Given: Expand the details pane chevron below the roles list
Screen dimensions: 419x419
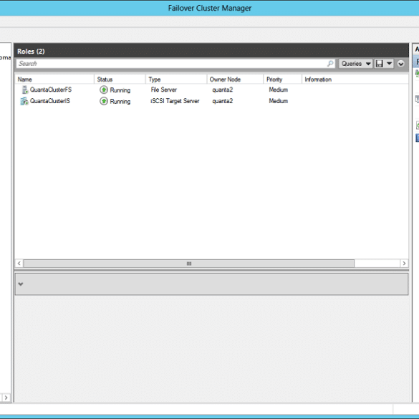Looking at the screenshot, I should pos(21,284).
